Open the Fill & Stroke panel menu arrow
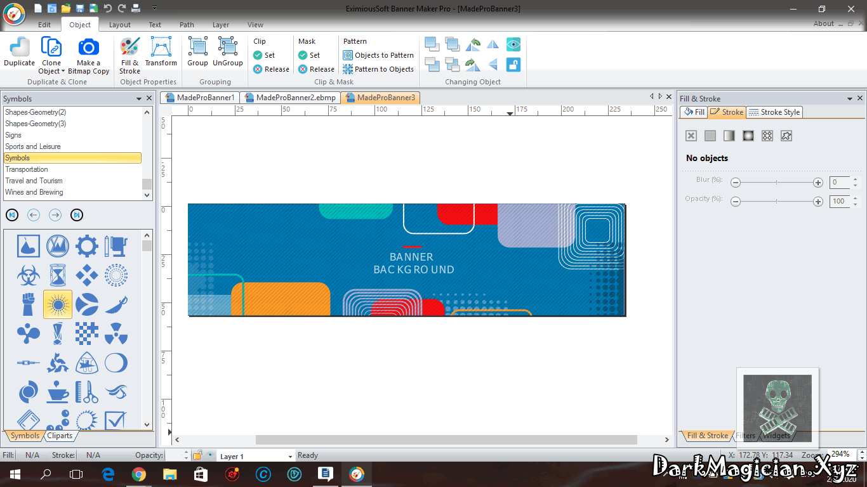The width and height of the screenshot is (867, 487). tap(850, 99)
